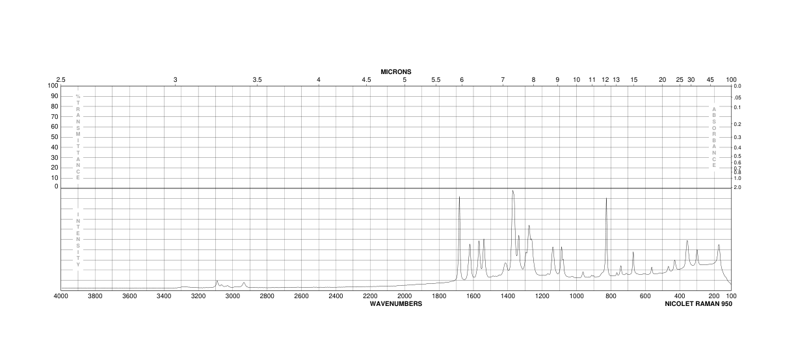Click the 2.0 absorbance tick label
The height and width of the screenshot is (343, 796).
737,187
